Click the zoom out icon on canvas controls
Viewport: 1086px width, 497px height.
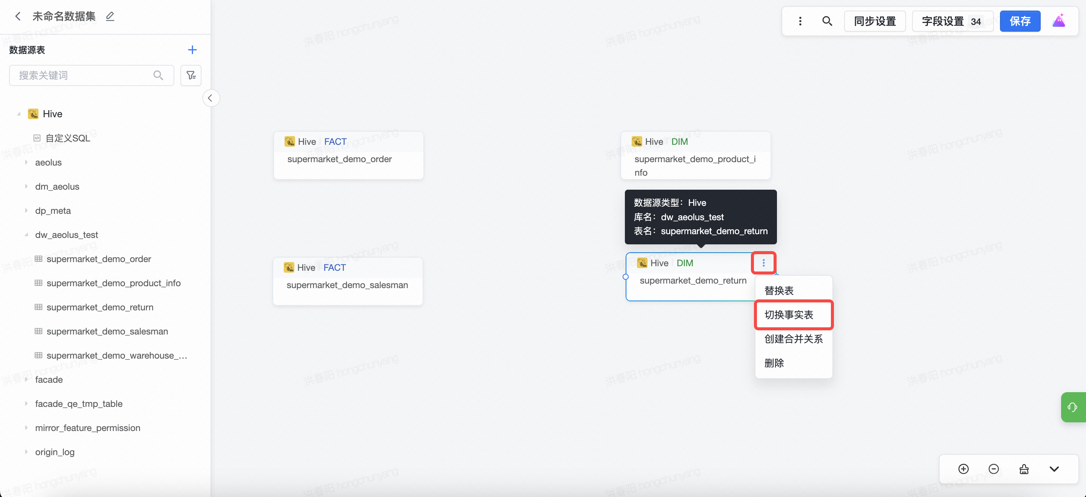pos(994,469)
